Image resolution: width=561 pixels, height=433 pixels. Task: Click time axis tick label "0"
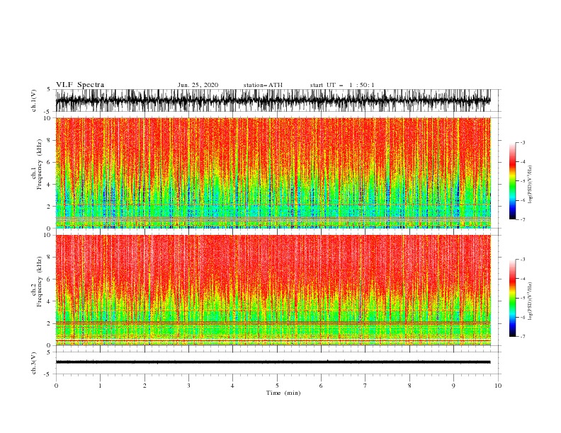click(x=56, y=386)
